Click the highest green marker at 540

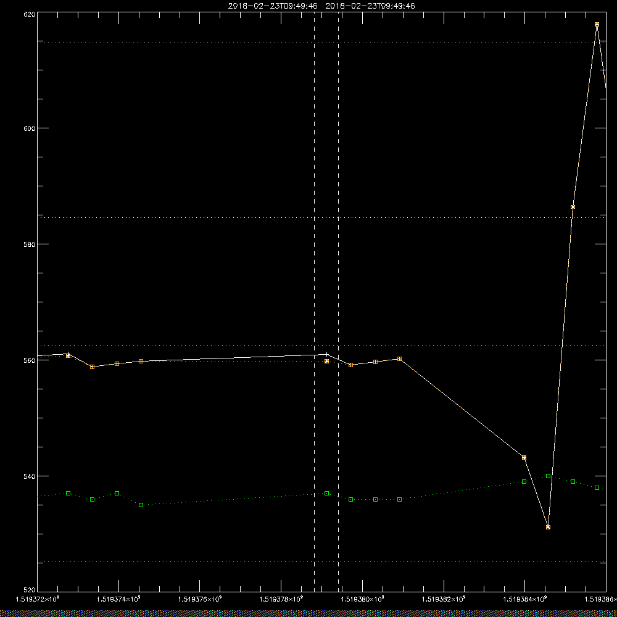click(548, 476)
